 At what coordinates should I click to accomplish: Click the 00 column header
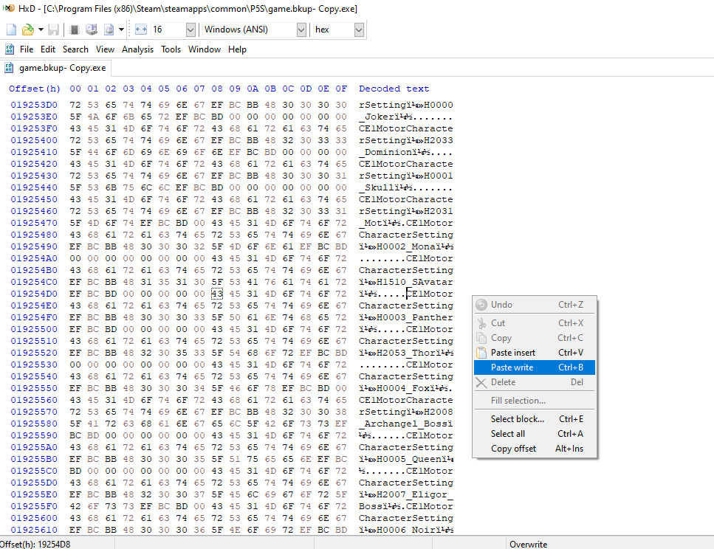pyautogui.click(x=75, y=89)
